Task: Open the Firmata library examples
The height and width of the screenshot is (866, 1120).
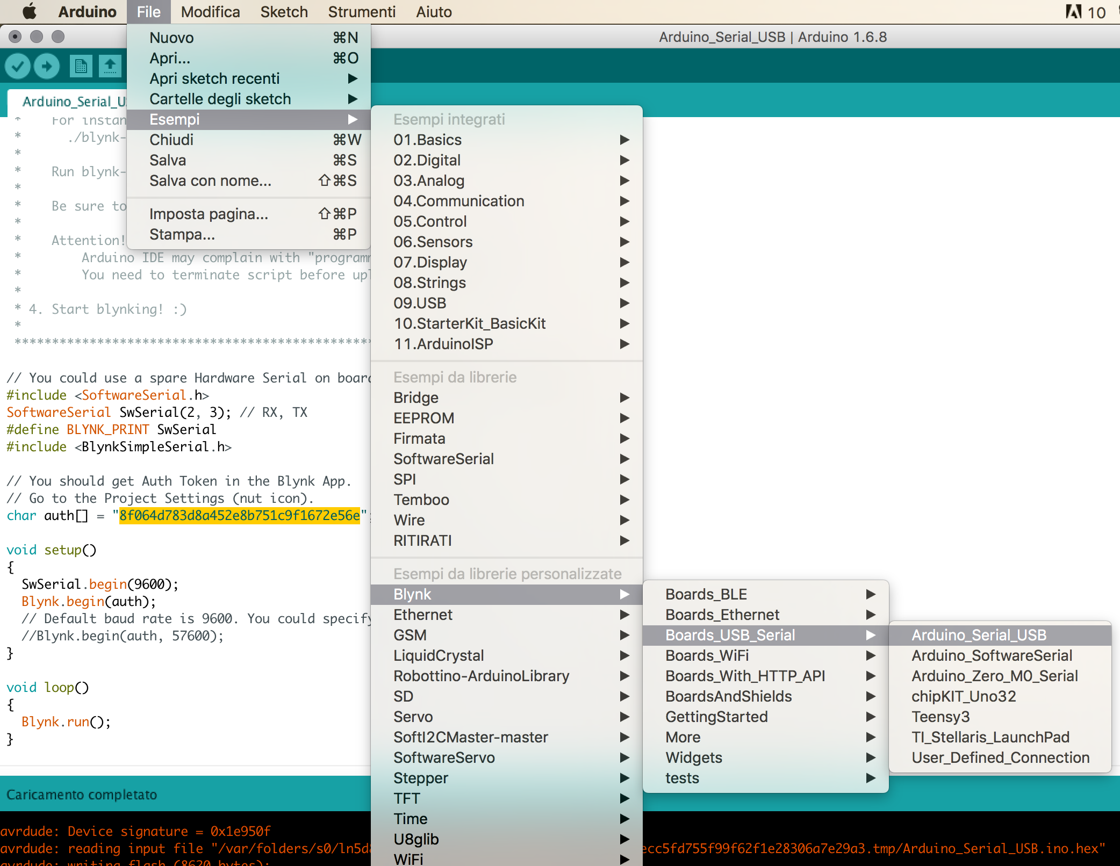Action: (x=507, y=438)
